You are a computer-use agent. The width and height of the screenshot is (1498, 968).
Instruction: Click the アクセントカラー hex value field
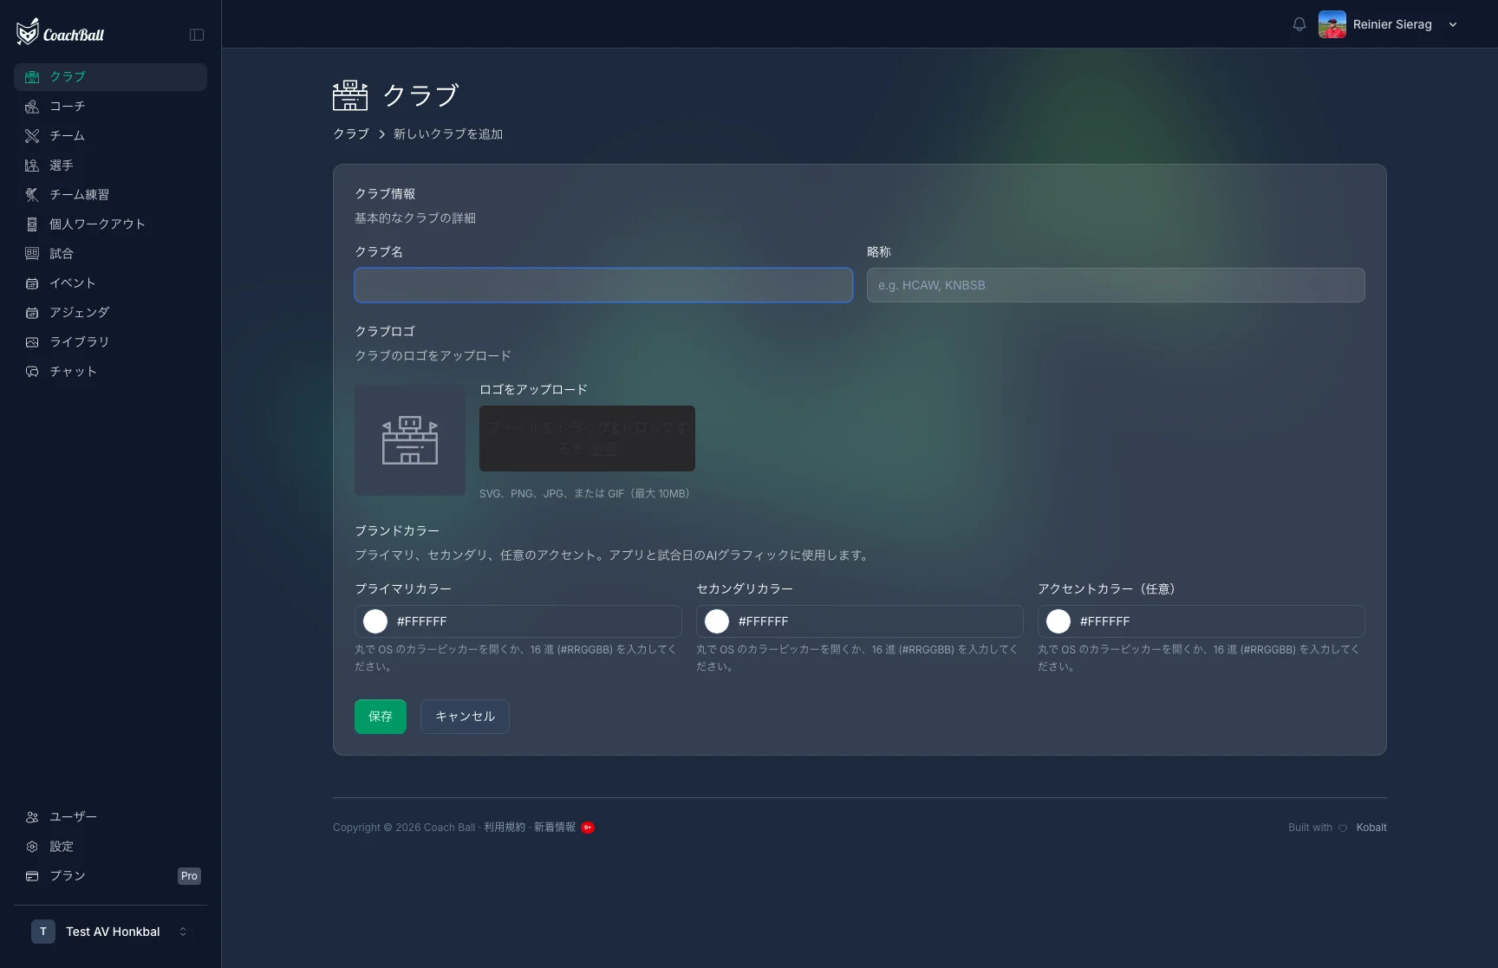(1218, 621)
